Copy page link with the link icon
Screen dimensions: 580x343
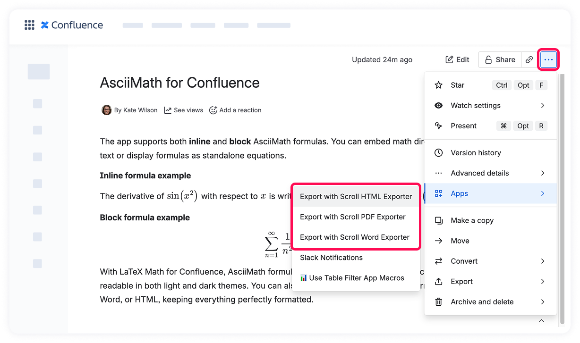click(x=529, y=59)
